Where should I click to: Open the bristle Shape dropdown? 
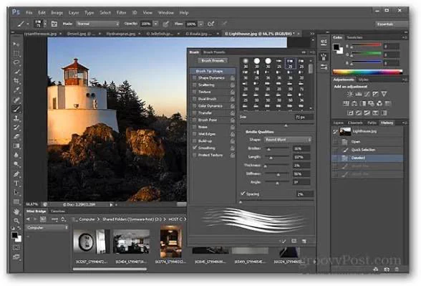[x=288, y=140]
